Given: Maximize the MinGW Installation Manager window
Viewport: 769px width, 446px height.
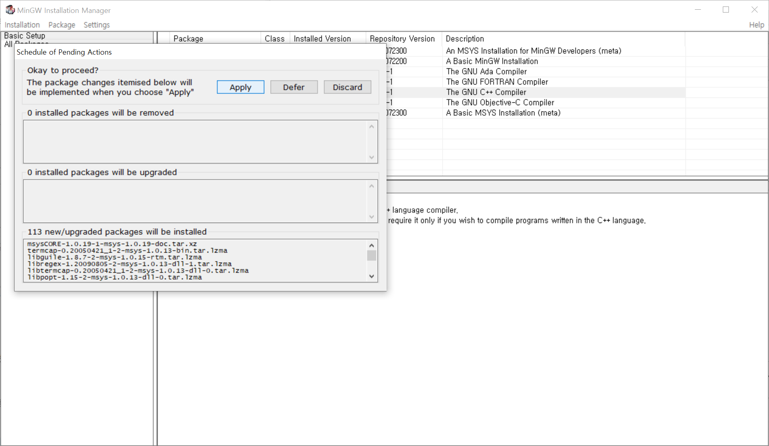Looking at the screenshot, I should (726, 10).
